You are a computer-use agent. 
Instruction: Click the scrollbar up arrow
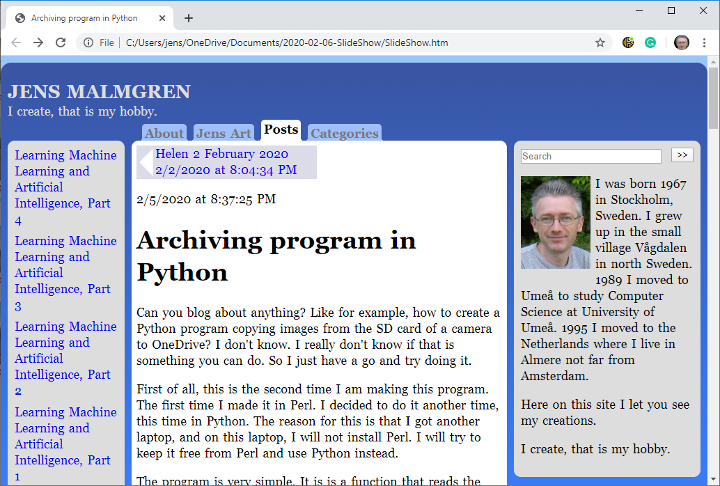point(713,61)
